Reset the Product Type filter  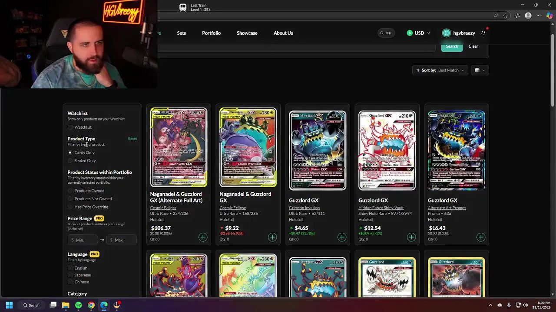tap(132, 139)
